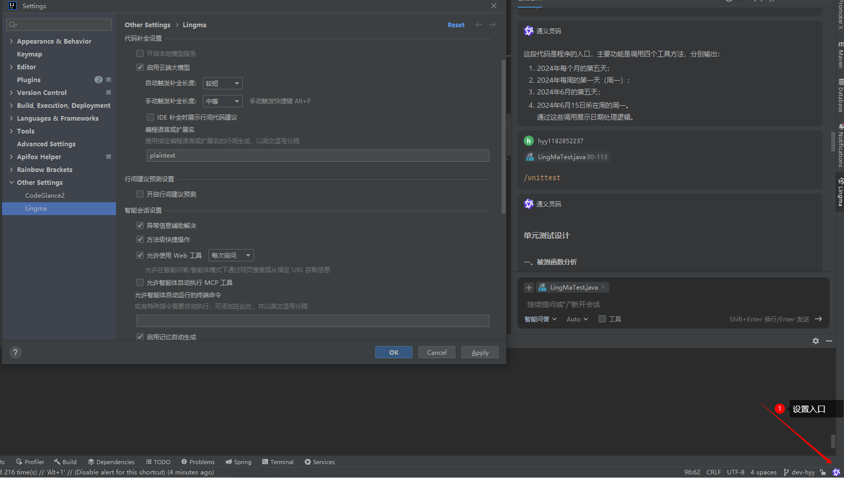Open the 每次询问 Web tool dropdown

(x=231, y=255)
